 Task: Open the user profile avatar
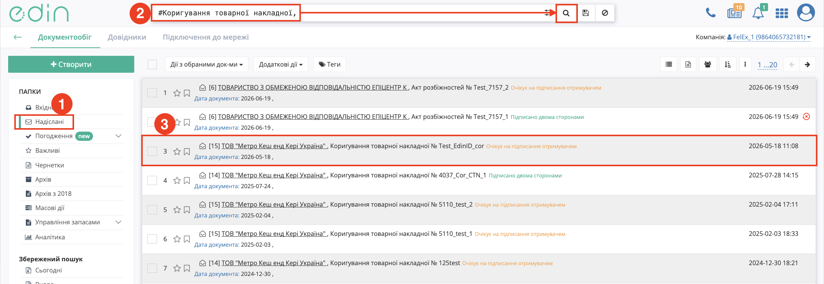click(806, 12)
